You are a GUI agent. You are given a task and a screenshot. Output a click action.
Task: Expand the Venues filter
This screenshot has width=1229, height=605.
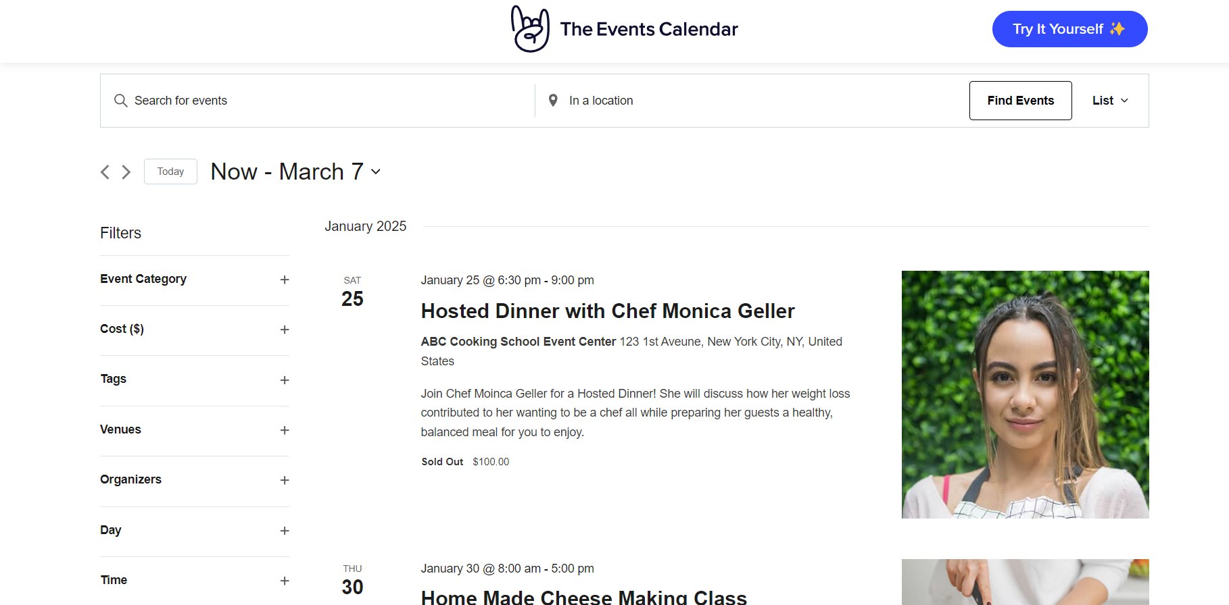(x=285, y=430)
